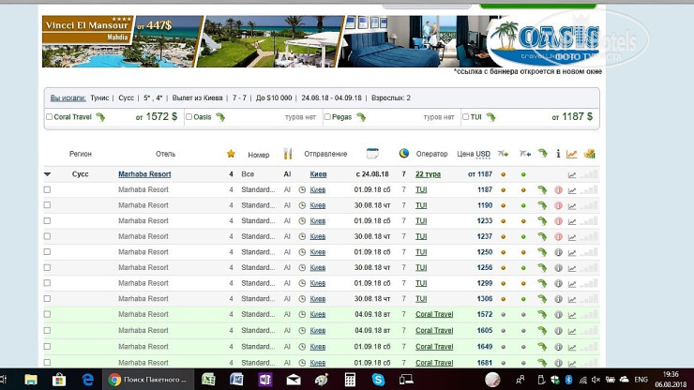Click the outbound flight column icon
Image resolution: width=694 pixels, height=390 pixels.
pyautogui.click(x=503, y=154)
